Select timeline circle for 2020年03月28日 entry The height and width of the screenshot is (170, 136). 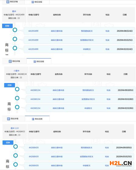coord(17,98)
